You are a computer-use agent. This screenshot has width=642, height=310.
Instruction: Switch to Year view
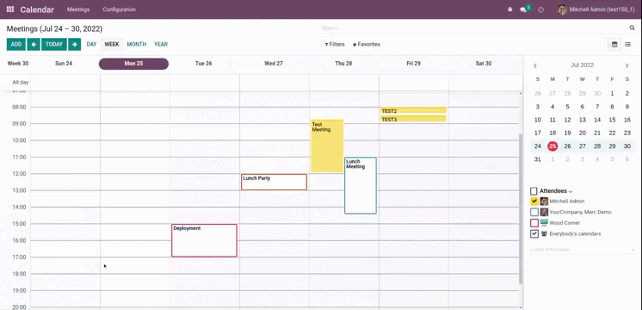point(161,44)
